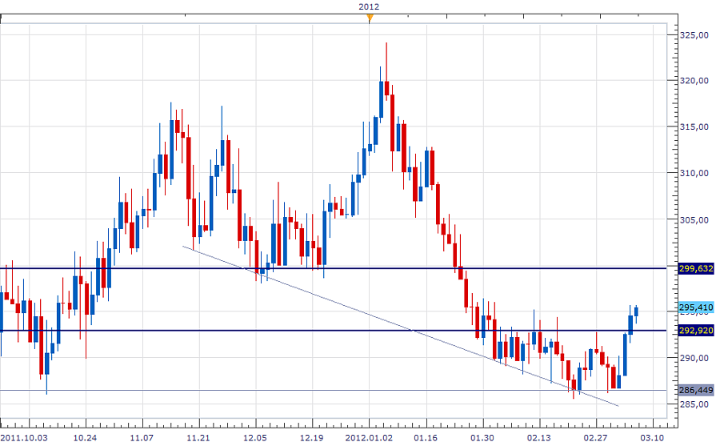Select the 02.13 date axis label

tap(538, 437)
